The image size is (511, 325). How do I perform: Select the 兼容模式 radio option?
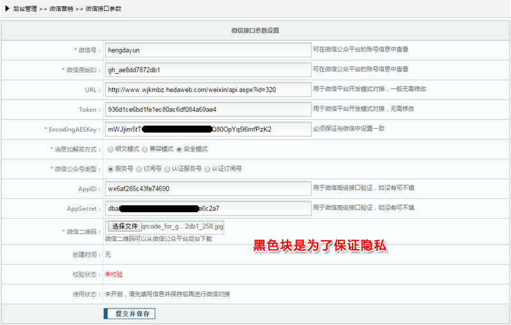(145, 149)
